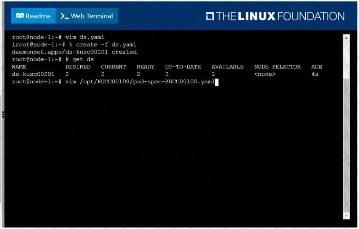
Task: Click the terminal vertical scrollbar thumb
Action: point(346,145)
